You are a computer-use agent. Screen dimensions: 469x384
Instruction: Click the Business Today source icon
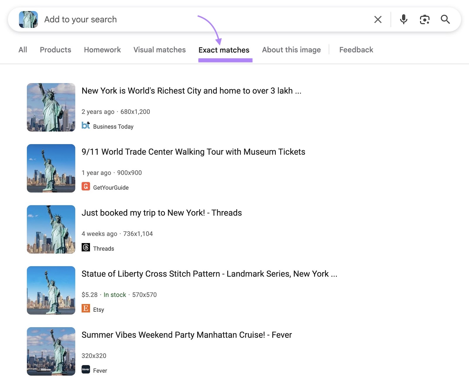pyautogui.click(x=86, y=126)
